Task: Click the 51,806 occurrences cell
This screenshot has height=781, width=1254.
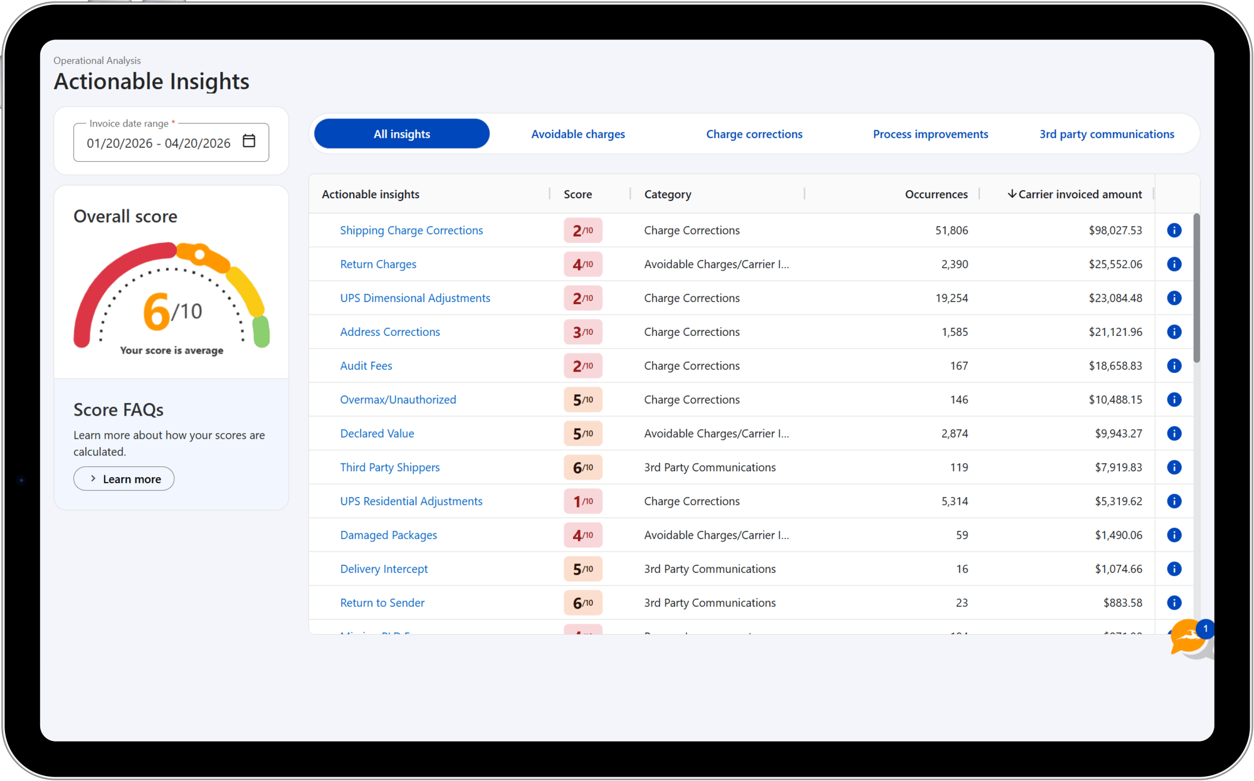Action: 952,230
